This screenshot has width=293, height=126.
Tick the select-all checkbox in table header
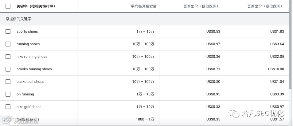tap(8, 6)
